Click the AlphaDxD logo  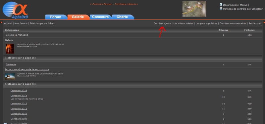15,10
